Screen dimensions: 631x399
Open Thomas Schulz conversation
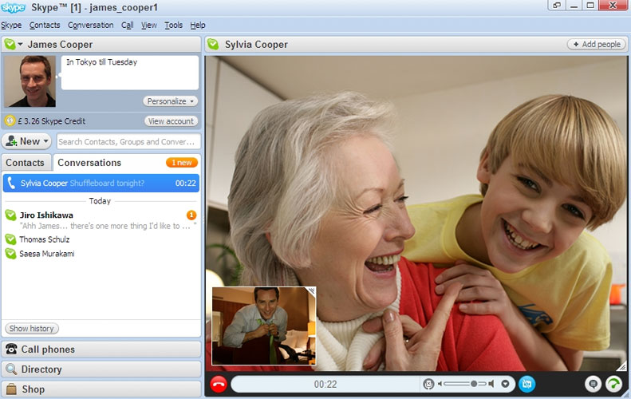pos(101,239)
